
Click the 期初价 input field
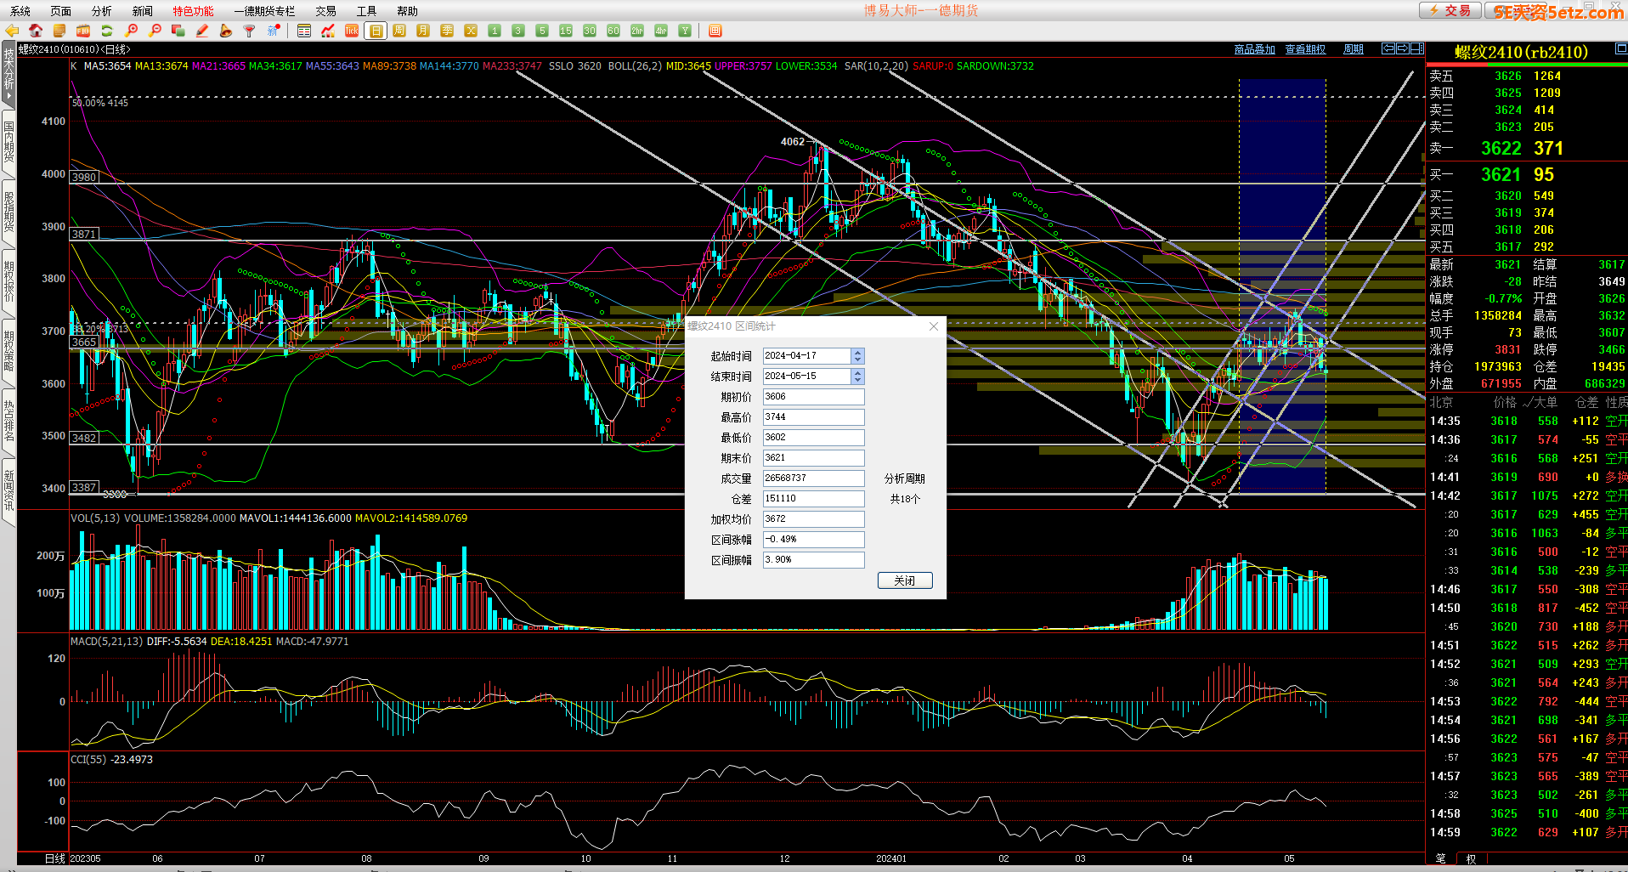click(813, 397)
